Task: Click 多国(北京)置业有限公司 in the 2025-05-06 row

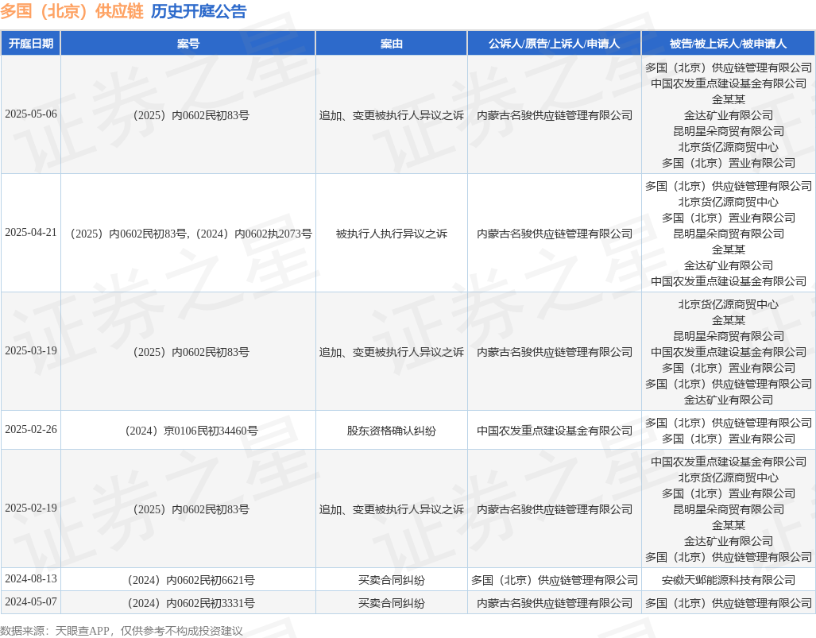Action: [728, 163]
